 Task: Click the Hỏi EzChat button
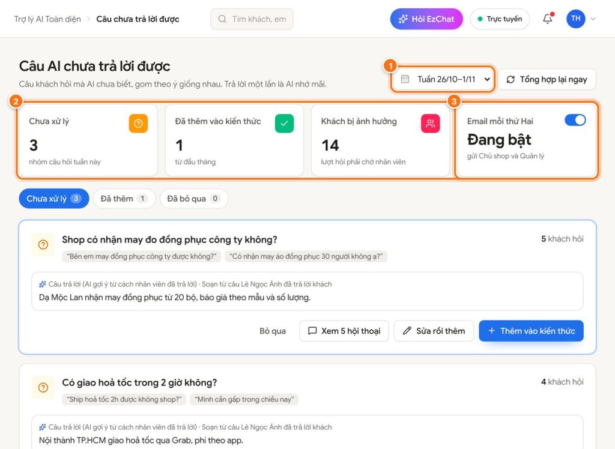(426, 19)
